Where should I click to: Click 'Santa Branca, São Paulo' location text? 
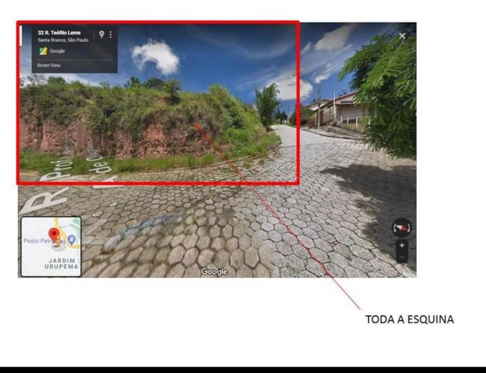click(63, 40)
